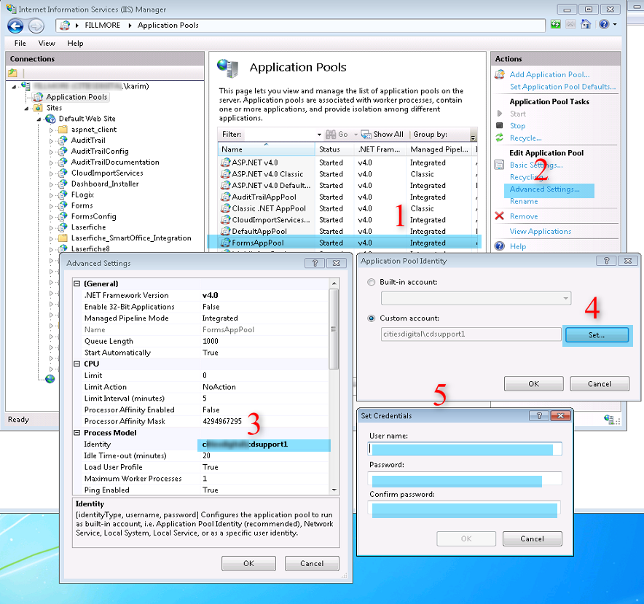Viewport: 644px width, 604px height.
Task: Click the .NET Framework column header
Action: [x=380, y=149]
